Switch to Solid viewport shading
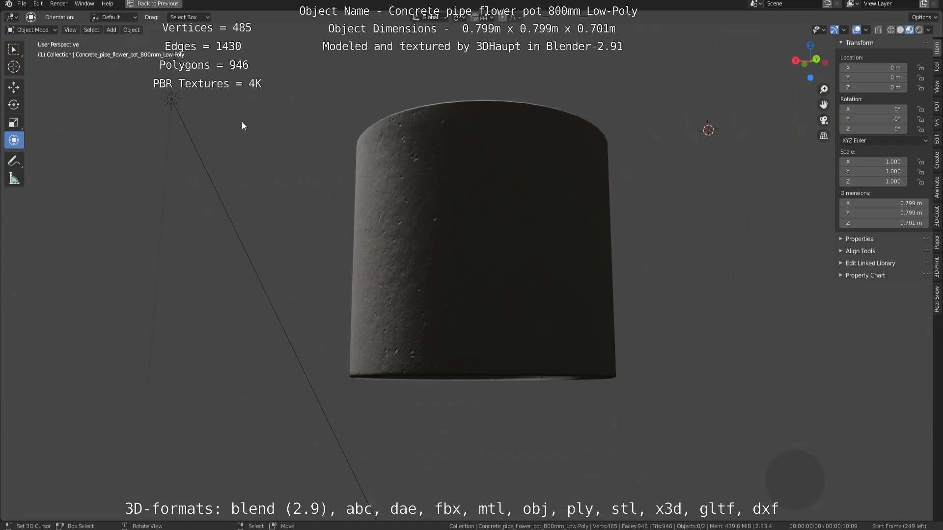Screen dimensions: 943x530 (900, 30)
